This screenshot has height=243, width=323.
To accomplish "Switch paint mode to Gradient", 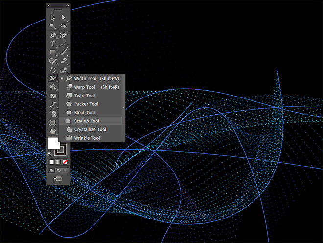I will click(59, 161).
